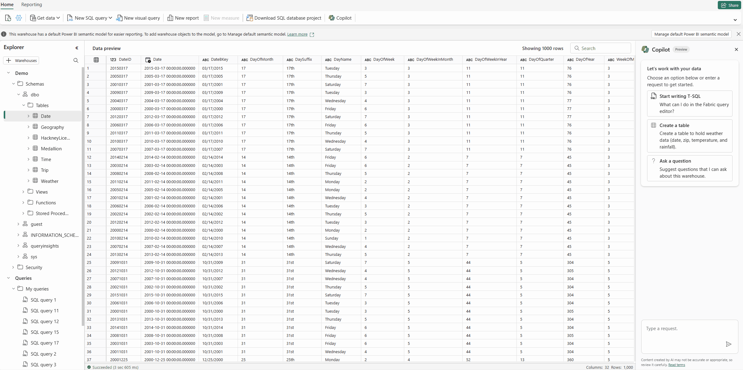This screenshot has height=370, width=743.
Task: Open New SQL query dropdown arrow
Action: [x=110, y=18]
